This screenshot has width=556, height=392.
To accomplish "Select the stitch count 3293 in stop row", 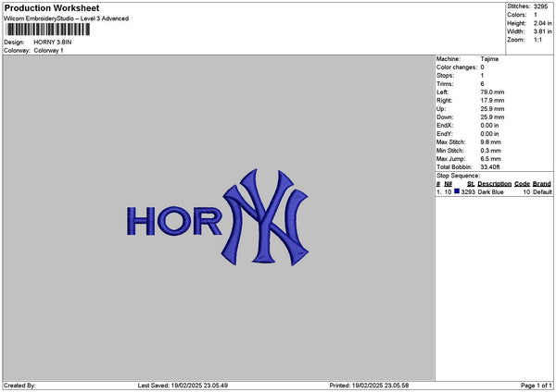I will (x=468, y=192).
